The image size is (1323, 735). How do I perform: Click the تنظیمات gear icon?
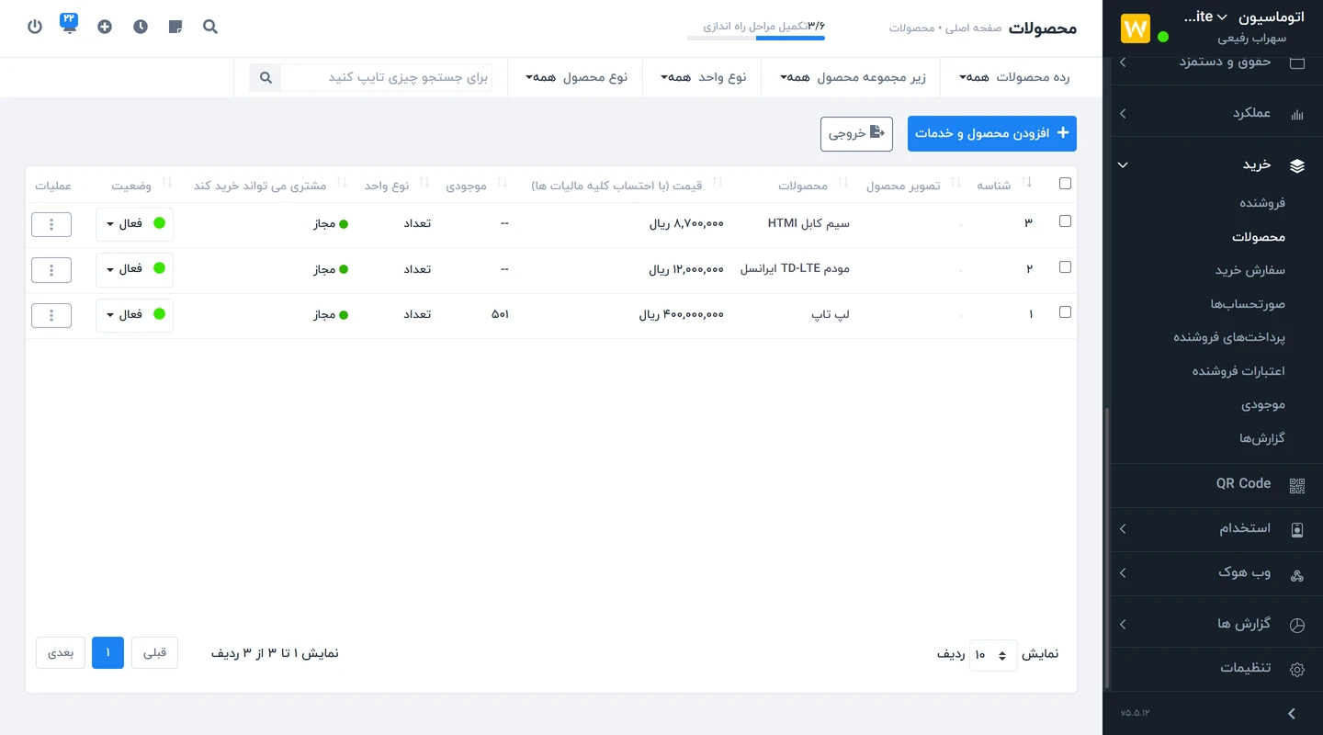click(1297, 669)
